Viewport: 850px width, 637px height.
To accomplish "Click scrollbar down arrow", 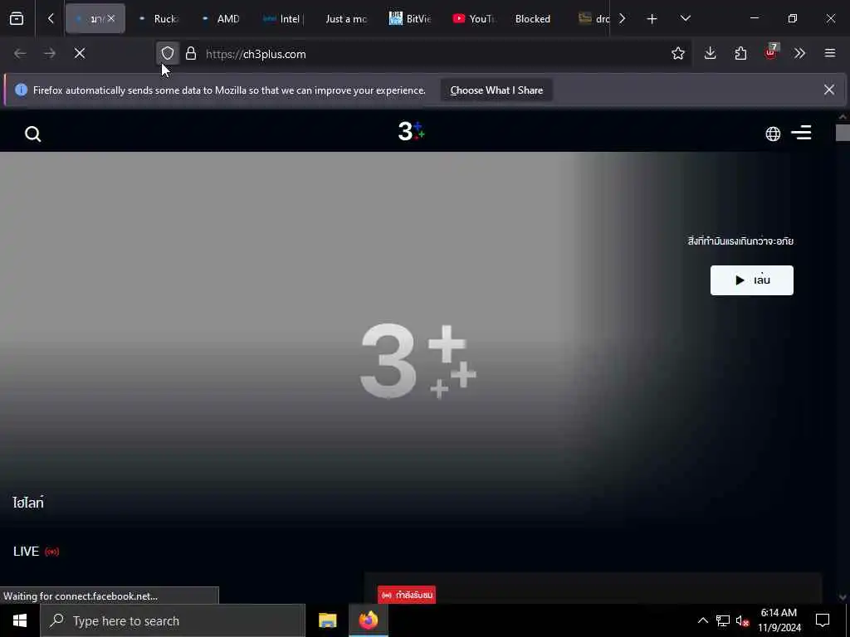I will click(843, 597).
